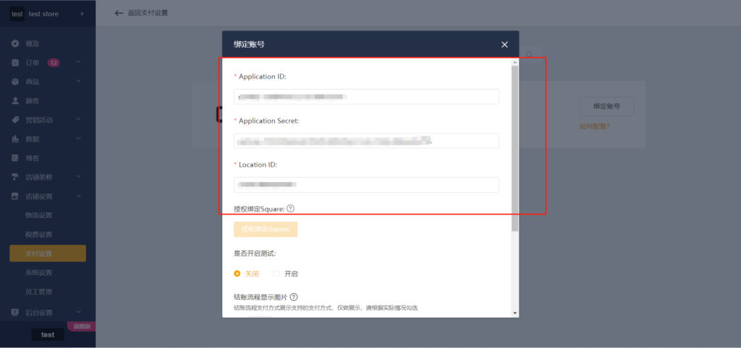This screenshot has width=741, height=348.
Task: Click the dialog scrollbar down arrow
Action: pyautogui.click(x=515, y=313)
